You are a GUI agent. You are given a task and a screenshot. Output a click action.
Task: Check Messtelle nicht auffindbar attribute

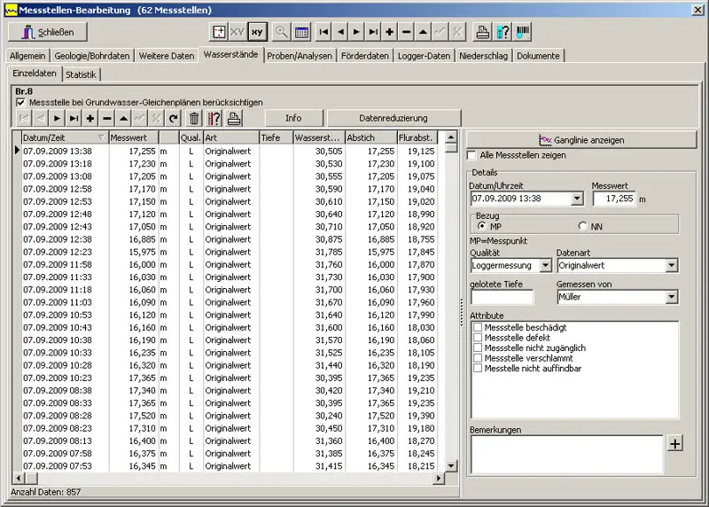(478, 368)
